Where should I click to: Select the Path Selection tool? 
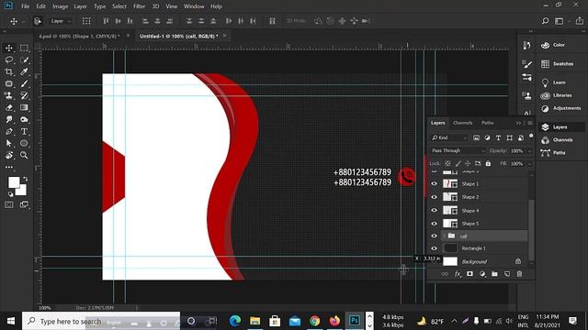pyautogui.click(x=9, y=143)
